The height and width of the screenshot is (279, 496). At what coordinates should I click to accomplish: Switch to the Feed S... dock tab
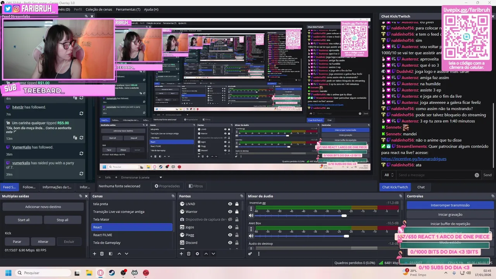(9, 187)
